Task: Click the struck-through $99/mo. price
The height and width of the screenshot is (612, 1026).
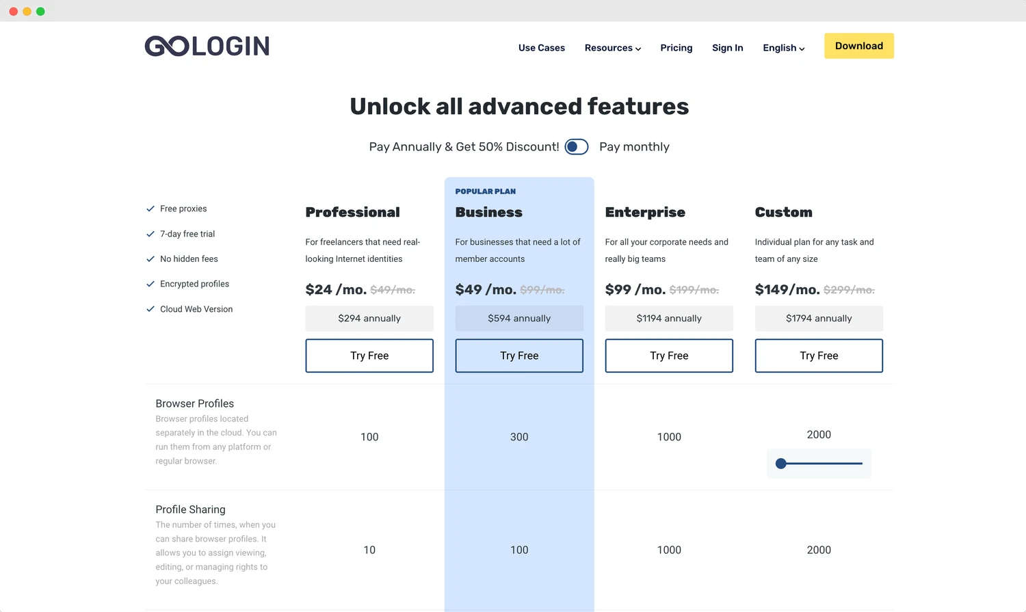Action: (x=542, y=290)
